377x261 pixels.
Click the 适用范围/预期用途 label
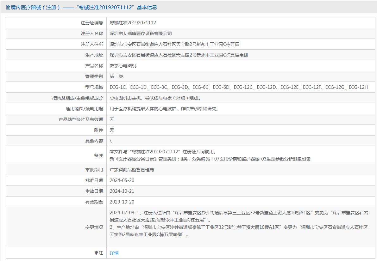click(x=84, y=109)
